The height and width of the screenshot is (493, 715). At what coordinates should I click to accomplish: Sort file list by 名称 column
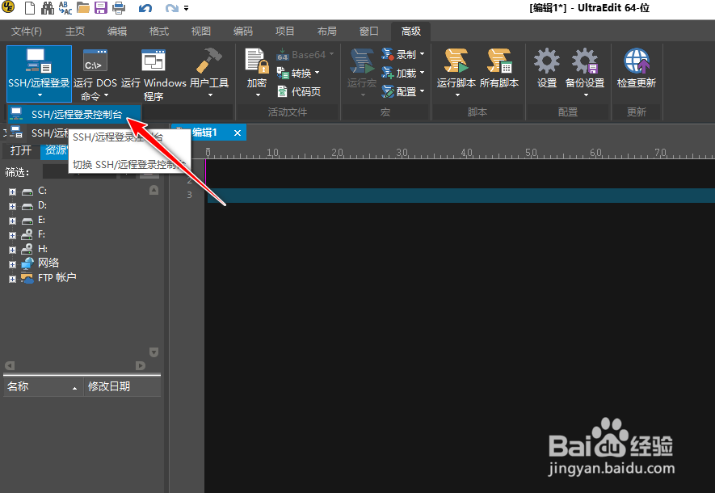(43, 387)
